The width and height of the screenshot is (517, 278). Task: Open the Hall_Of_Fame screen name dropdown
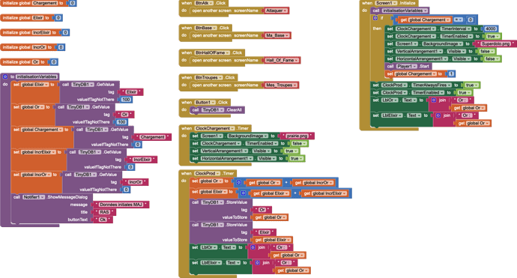point(282,61)
